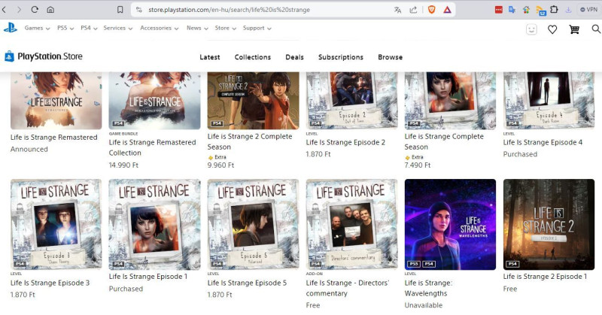Toggle the VPN button
Image resolution: width=602 pixels, height=315 pixels.
click(589, 10)
